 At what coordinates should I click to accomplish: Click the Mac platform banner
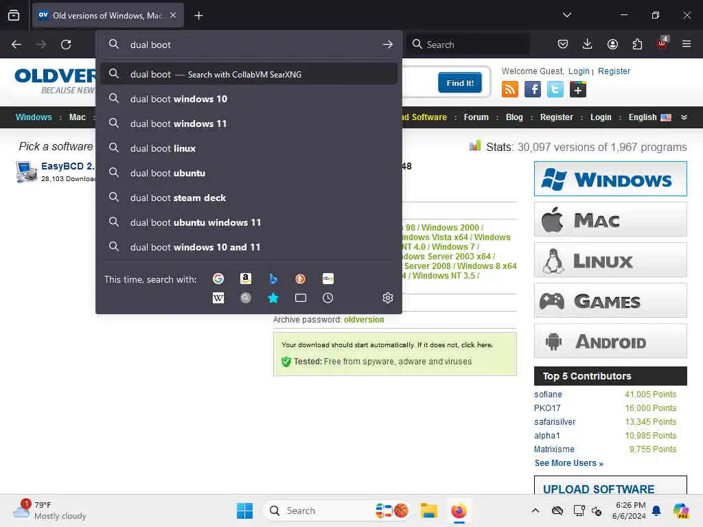pos(610,220)
